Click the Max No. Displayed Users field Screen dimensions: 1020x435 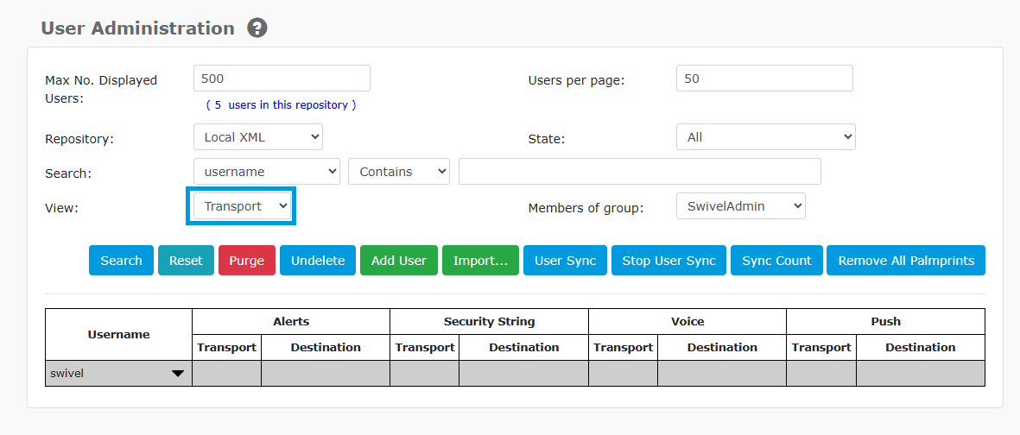coord(282,78)
